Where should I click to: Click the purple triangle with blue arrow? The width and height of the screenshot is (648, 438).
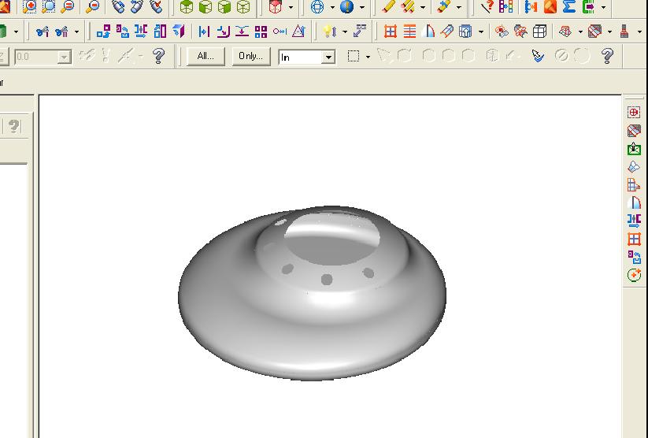click(298, 32)
